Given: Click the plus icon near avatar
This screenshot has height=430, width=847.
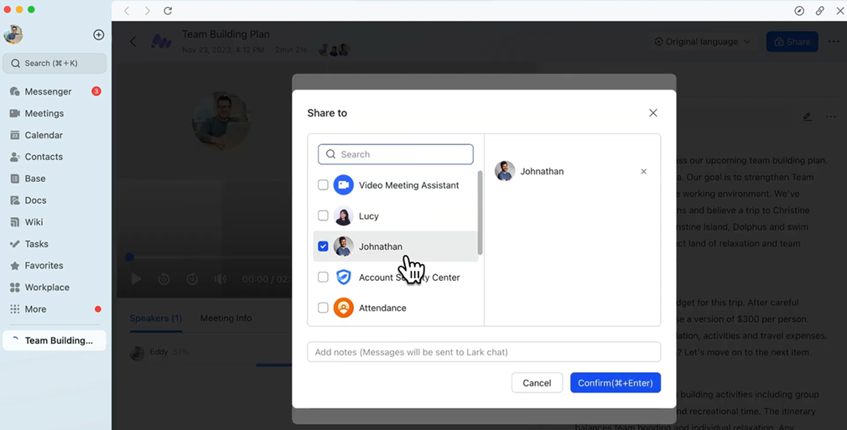Looking at the screenshot, I should tap(98, 34).
